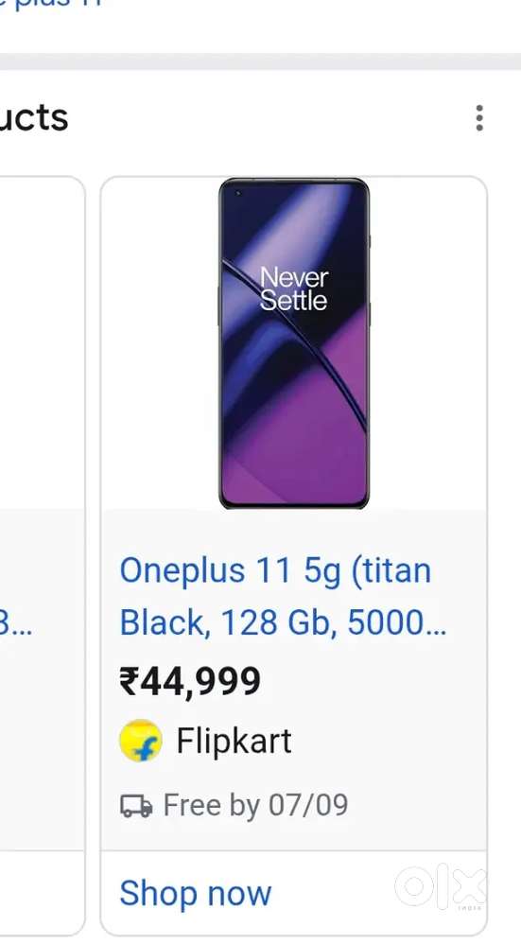Click the Flipkart seller name
Viewport: 521px width, 944px height.
pos(234,740)
